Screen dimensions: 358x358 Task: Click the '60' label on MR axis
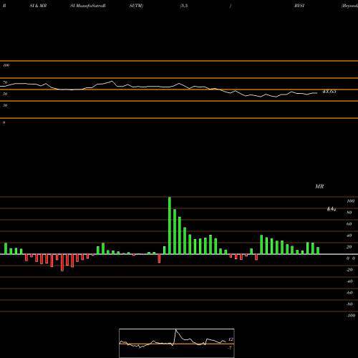coord(349,224)
